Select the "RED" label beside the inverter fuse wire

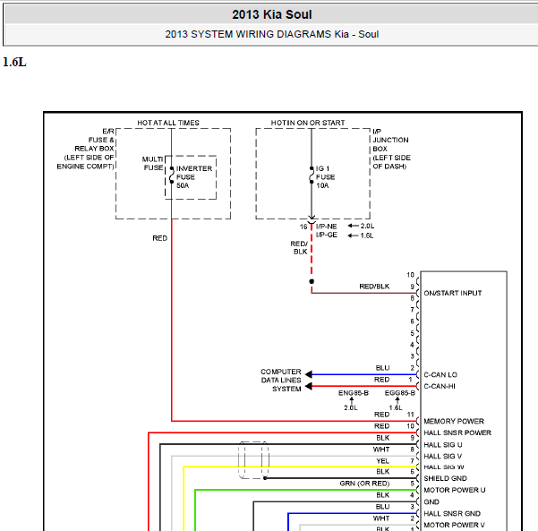160,238
